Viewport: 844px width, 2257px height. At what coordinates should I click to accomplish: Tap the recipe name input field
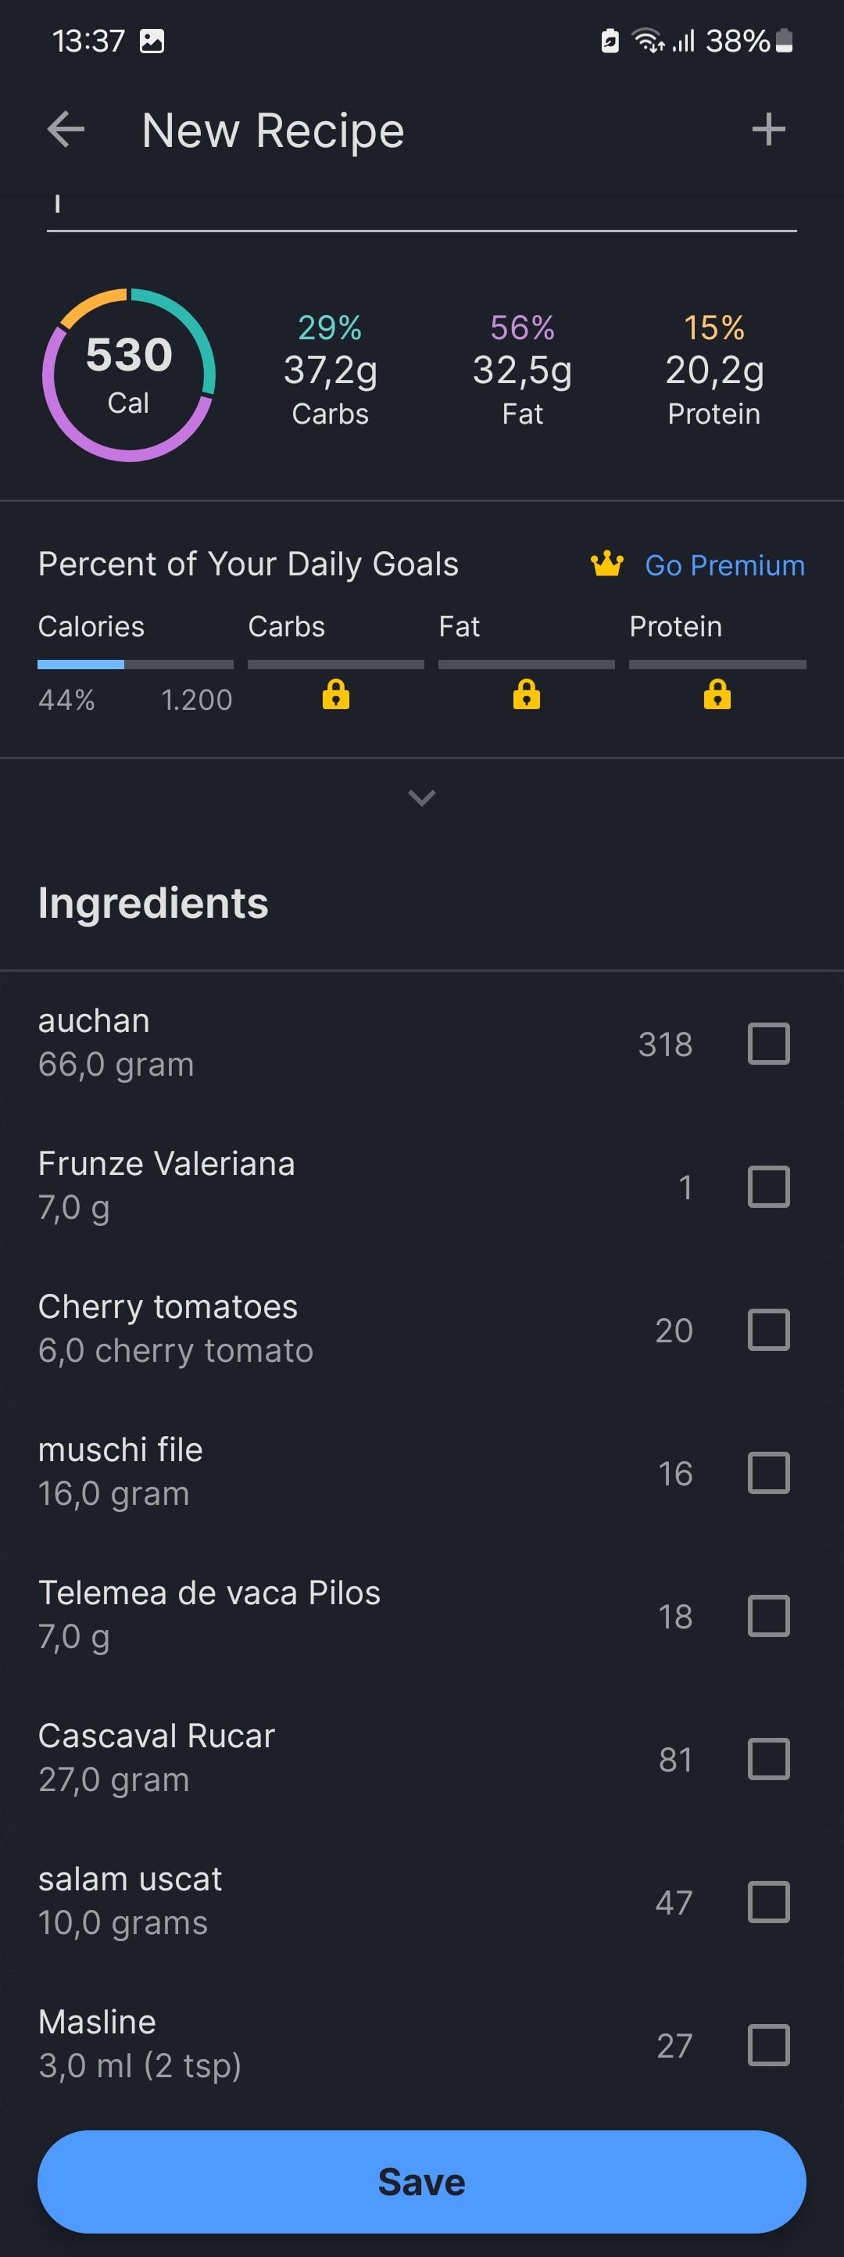pyautogui.click(x=422, y=210)
